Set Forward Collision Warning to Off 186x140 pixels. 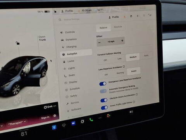pos(105,60)
